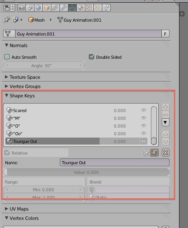Open Material properties sphere tab

[x=81, y=8]
